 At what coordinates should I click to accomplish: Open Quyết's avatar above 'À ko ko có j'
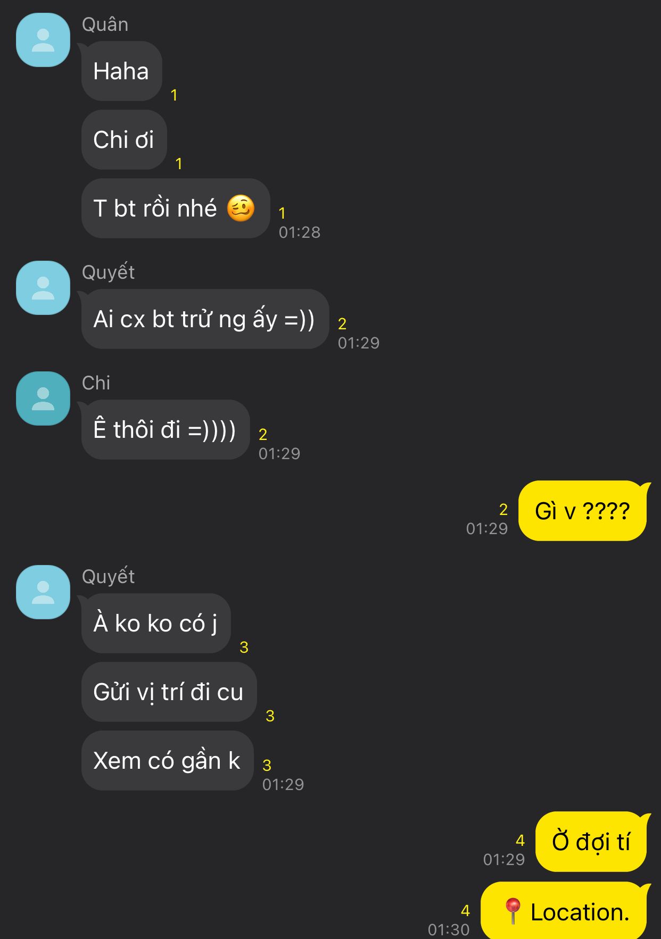click(43, 592)
